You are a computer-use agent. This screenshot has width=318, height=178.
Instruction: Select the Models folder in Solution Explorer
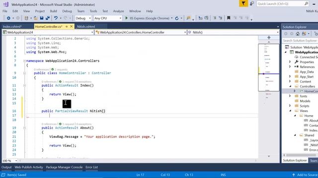click(x=305, y=101)
